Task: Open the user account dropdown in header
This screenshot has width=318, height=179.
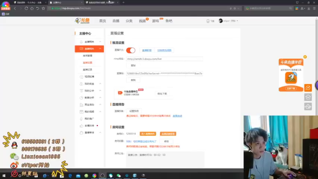Action: tap(228, 21)
